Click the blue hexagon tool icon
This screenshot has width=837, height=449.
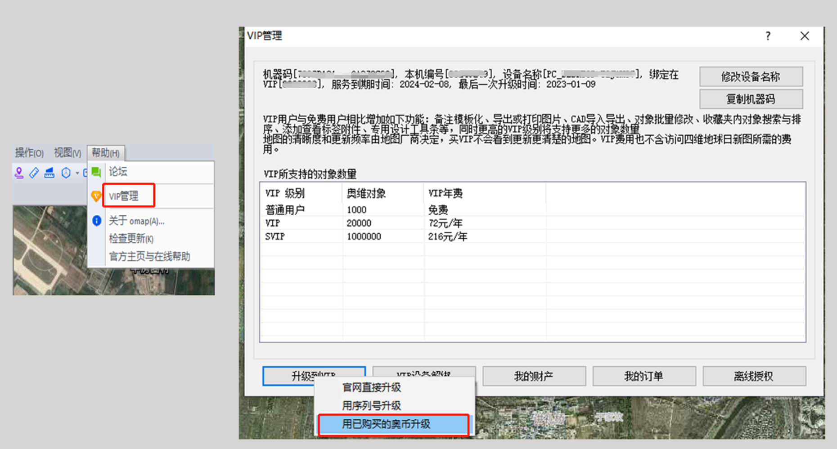pos(66,173)
